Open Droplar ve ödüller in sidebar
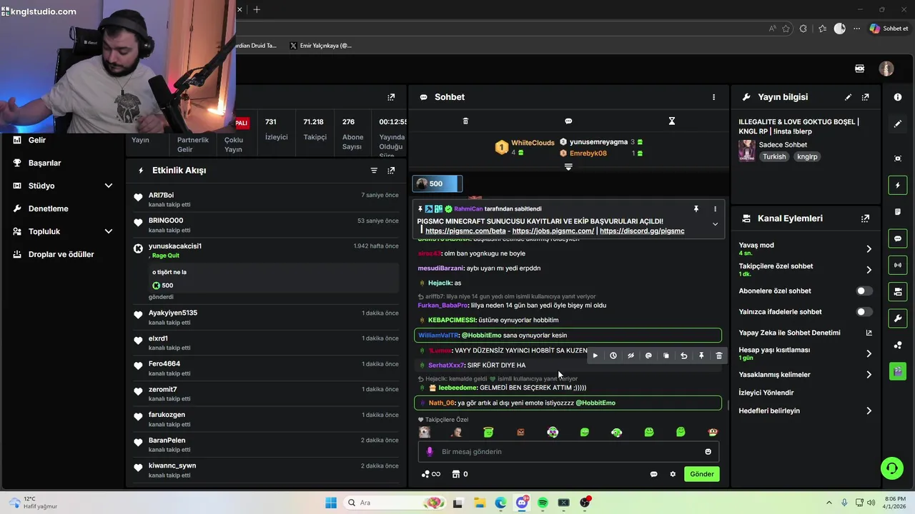 pos(61,254)
